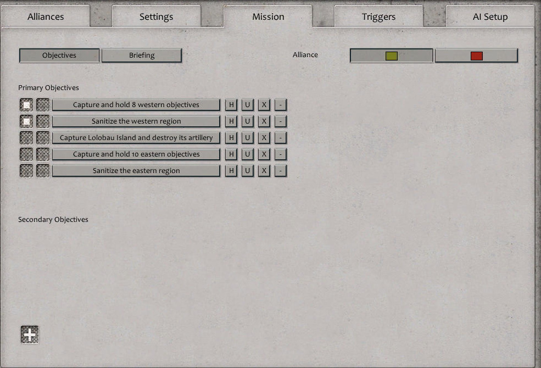
Task: Click U for Capture 8 western objectives
Action: (x=247, y=105)
